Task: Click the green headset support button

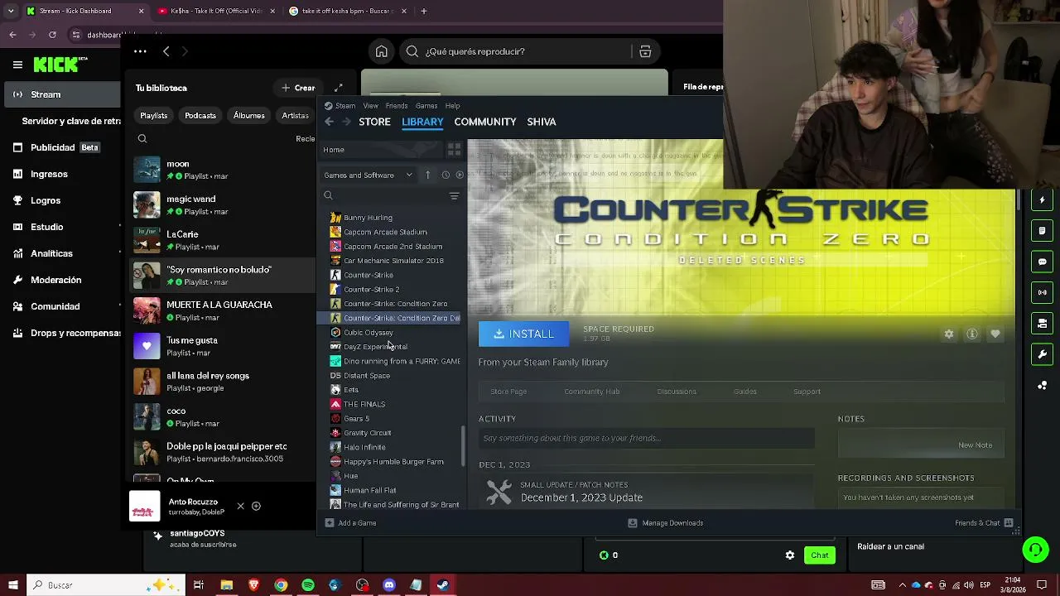Action: [1035, 550]
